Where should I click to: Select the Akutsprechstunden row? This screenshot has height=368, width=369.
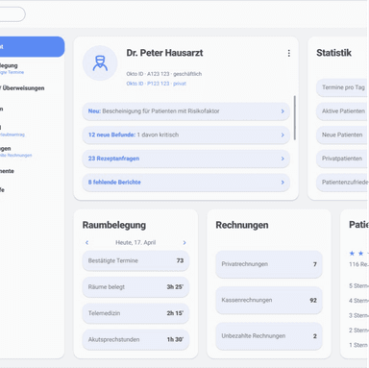coord(135,339)
